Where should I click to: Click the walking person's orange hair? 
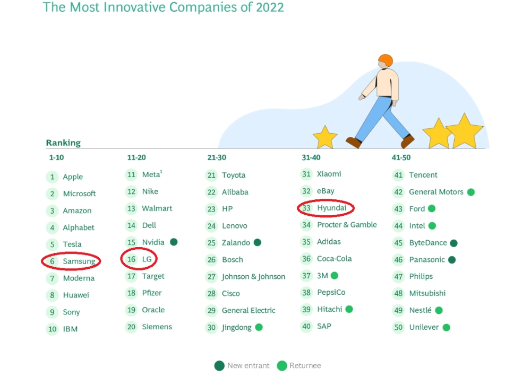pyautogui.click(x=386, y=60)
